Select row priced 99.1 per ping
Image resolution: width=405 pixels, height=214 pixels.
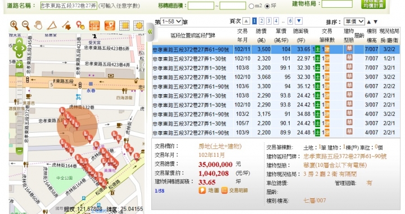276,68
